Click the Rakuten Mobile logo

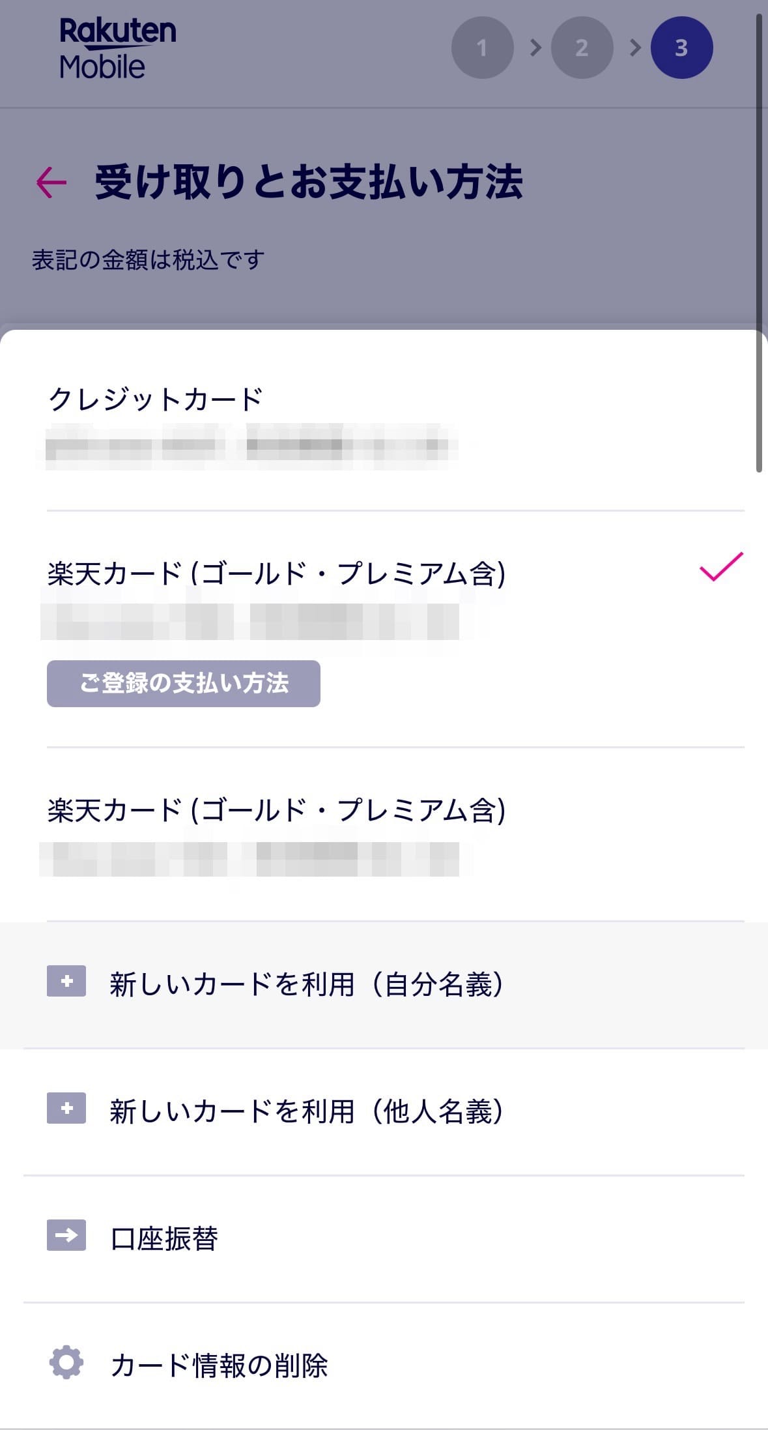pyautogui.click(x=117, y=48)
